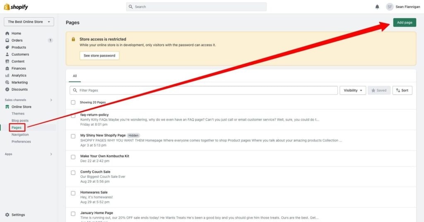Click the Hidden badge

(133, 135)
